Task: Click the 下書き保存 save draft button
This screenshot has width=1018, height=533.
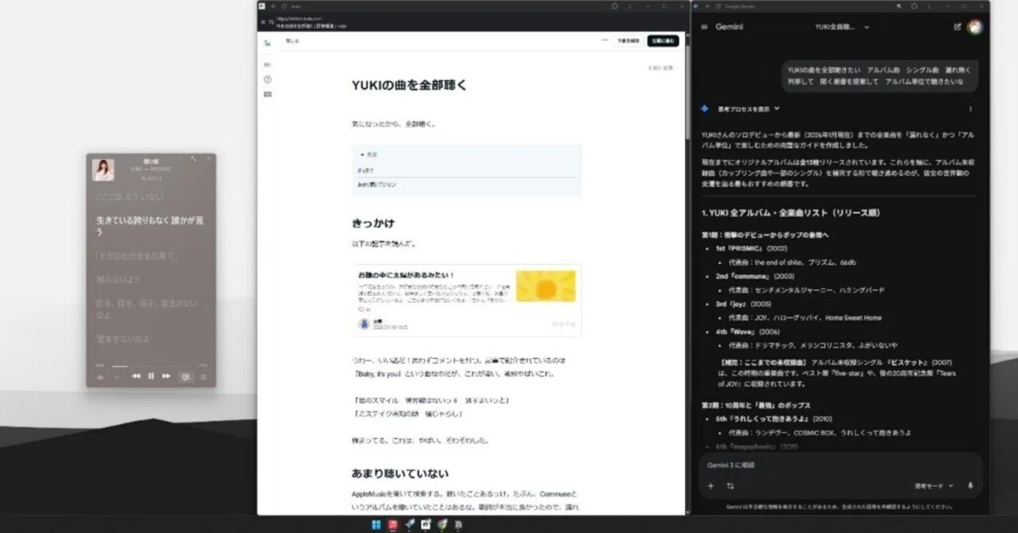Action: point(628,41)
